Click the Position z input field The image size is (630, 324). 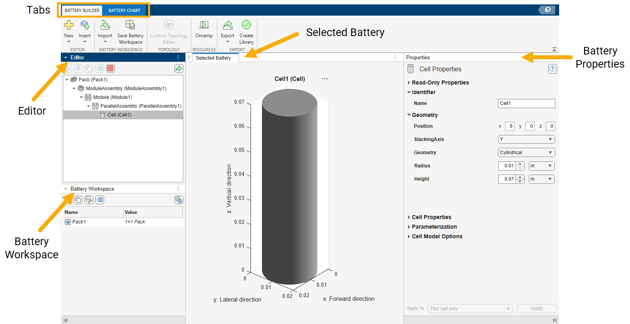pos(550,126)
